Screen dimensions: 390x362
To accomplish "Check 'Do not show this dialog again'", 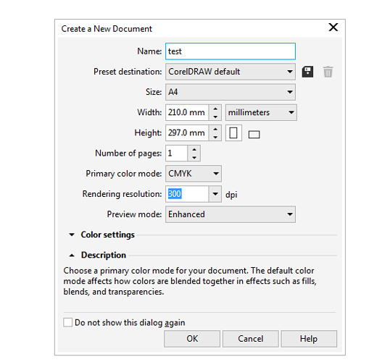I will point(67,322).
